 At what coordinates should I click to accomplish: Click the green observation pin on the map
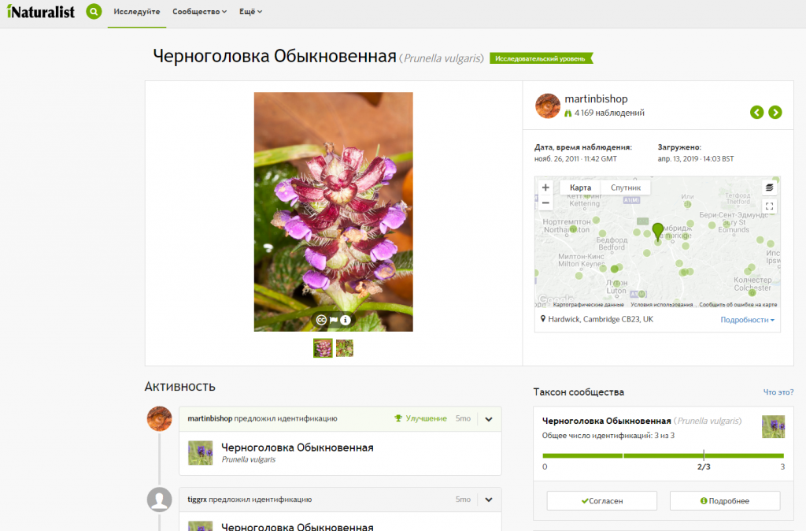(658, 231)
